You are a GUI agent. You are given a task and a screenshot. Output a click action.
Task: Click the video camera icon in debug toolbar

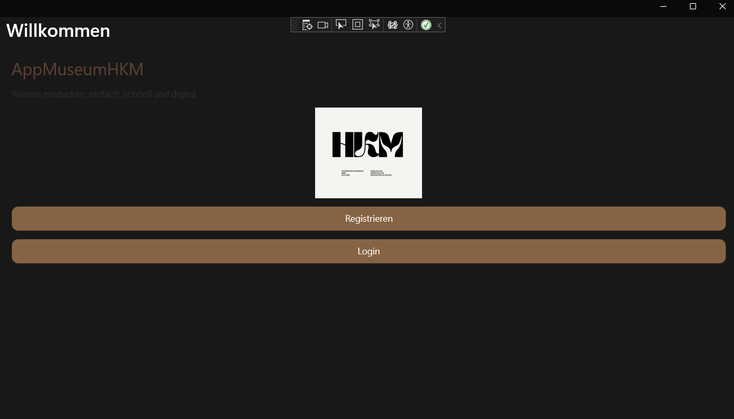click(x=323, y=25)
